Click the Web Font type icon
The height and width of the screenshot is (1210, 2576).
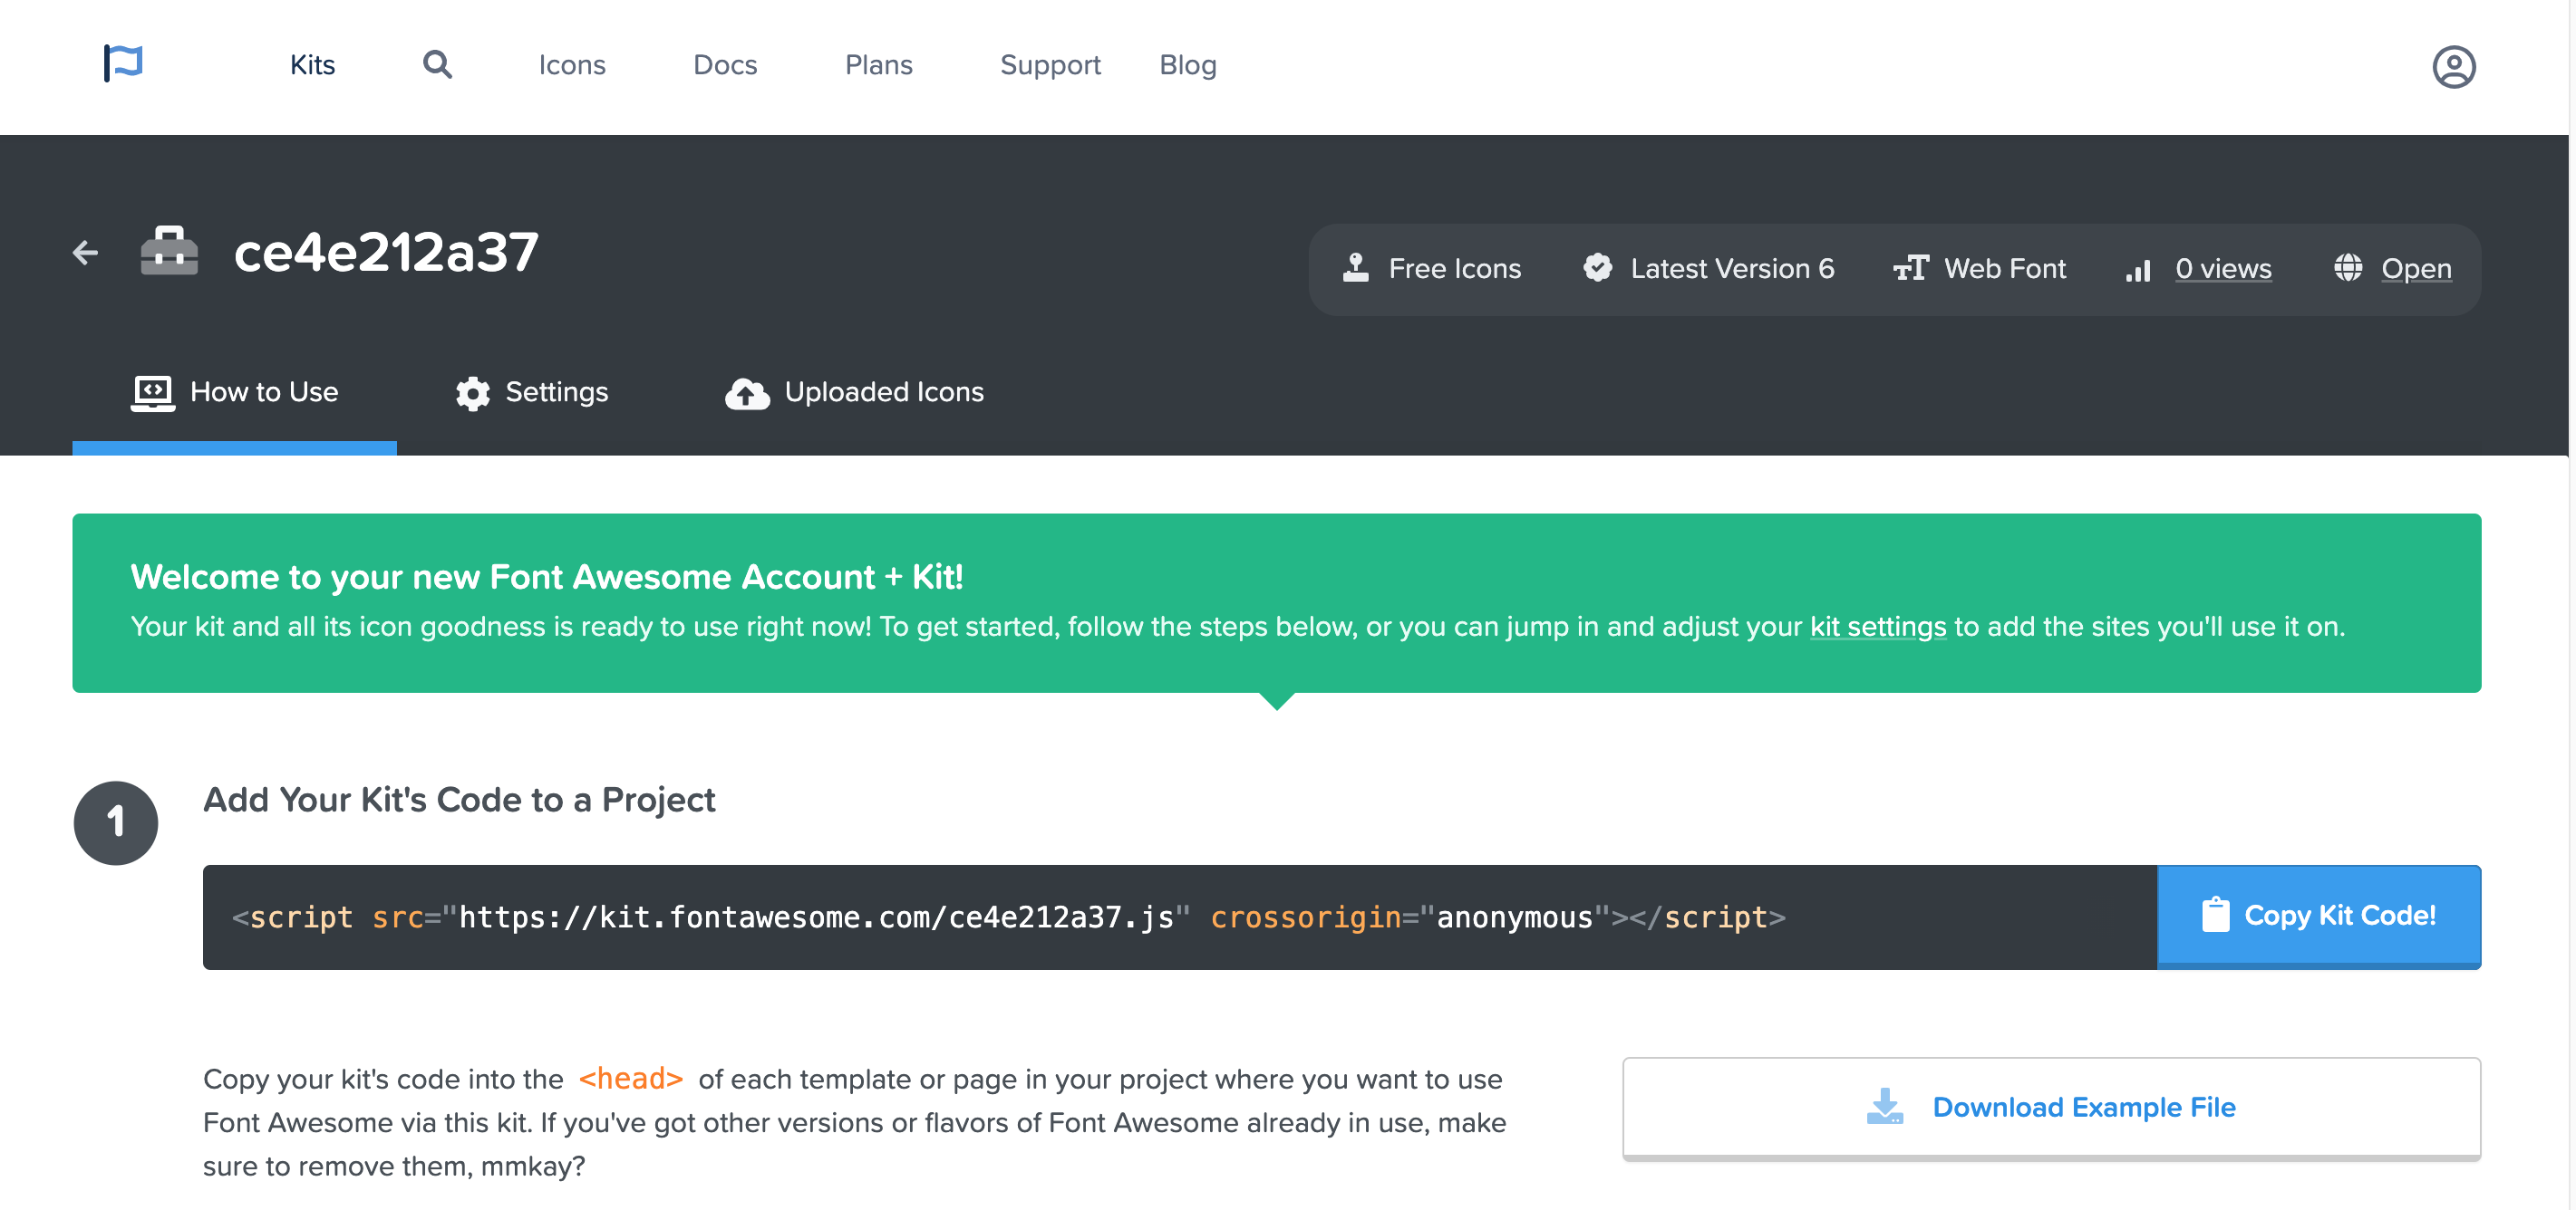(x=1910, y=268)
